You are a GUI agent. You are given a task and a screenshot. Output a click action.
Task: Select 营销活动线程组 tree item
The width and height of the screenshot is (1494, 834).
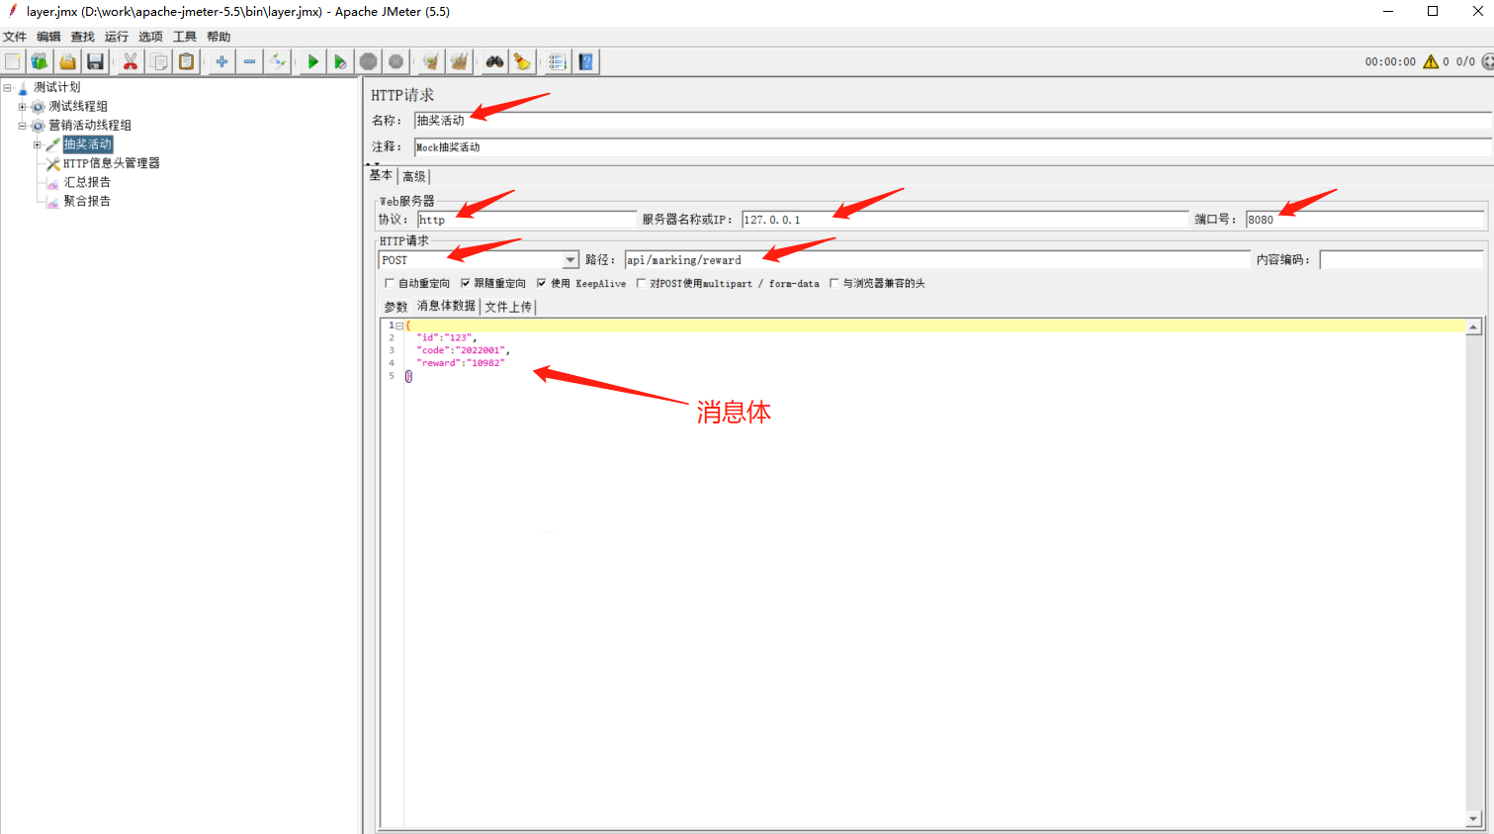(90, 126)
